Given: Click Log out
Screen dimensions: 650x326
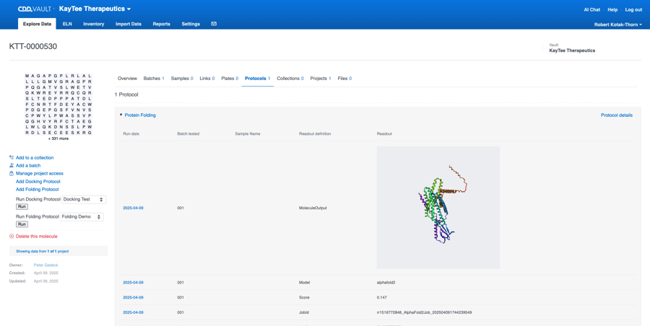Looking at the screenshot, I should (633, 9).
